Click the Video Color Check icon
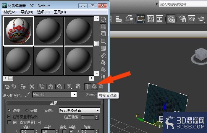This screenshot has width=207, height=133. (103, 48)
